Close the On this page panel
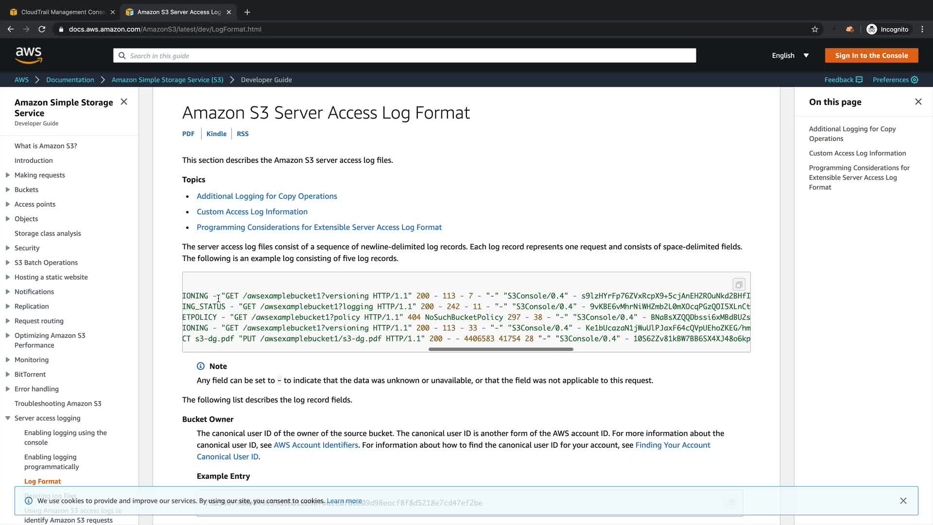 (x=918, y=102)
